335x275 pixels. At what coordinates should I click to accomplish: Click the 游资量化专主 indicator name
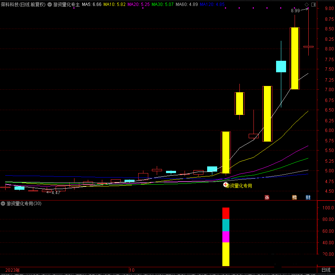point(66,5)
